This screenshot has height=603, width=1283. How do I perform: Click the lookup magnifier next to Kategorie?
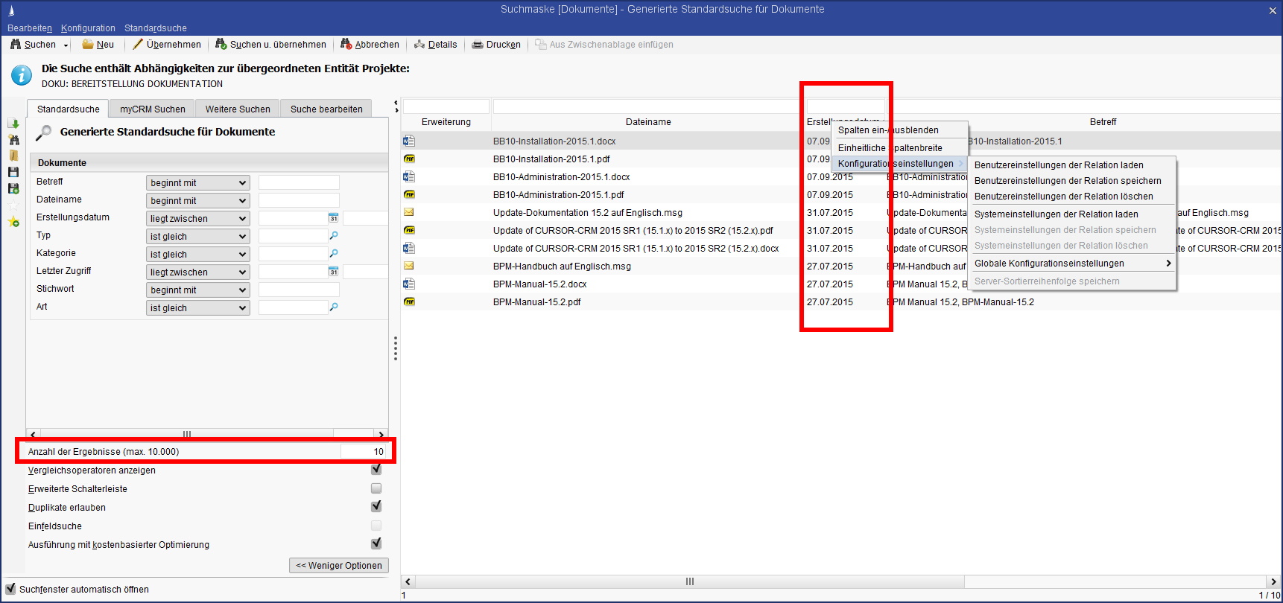334,254
